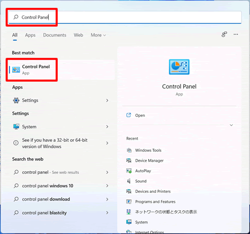Select the Web filter tab
250x234 pixels.
[78, 35]
